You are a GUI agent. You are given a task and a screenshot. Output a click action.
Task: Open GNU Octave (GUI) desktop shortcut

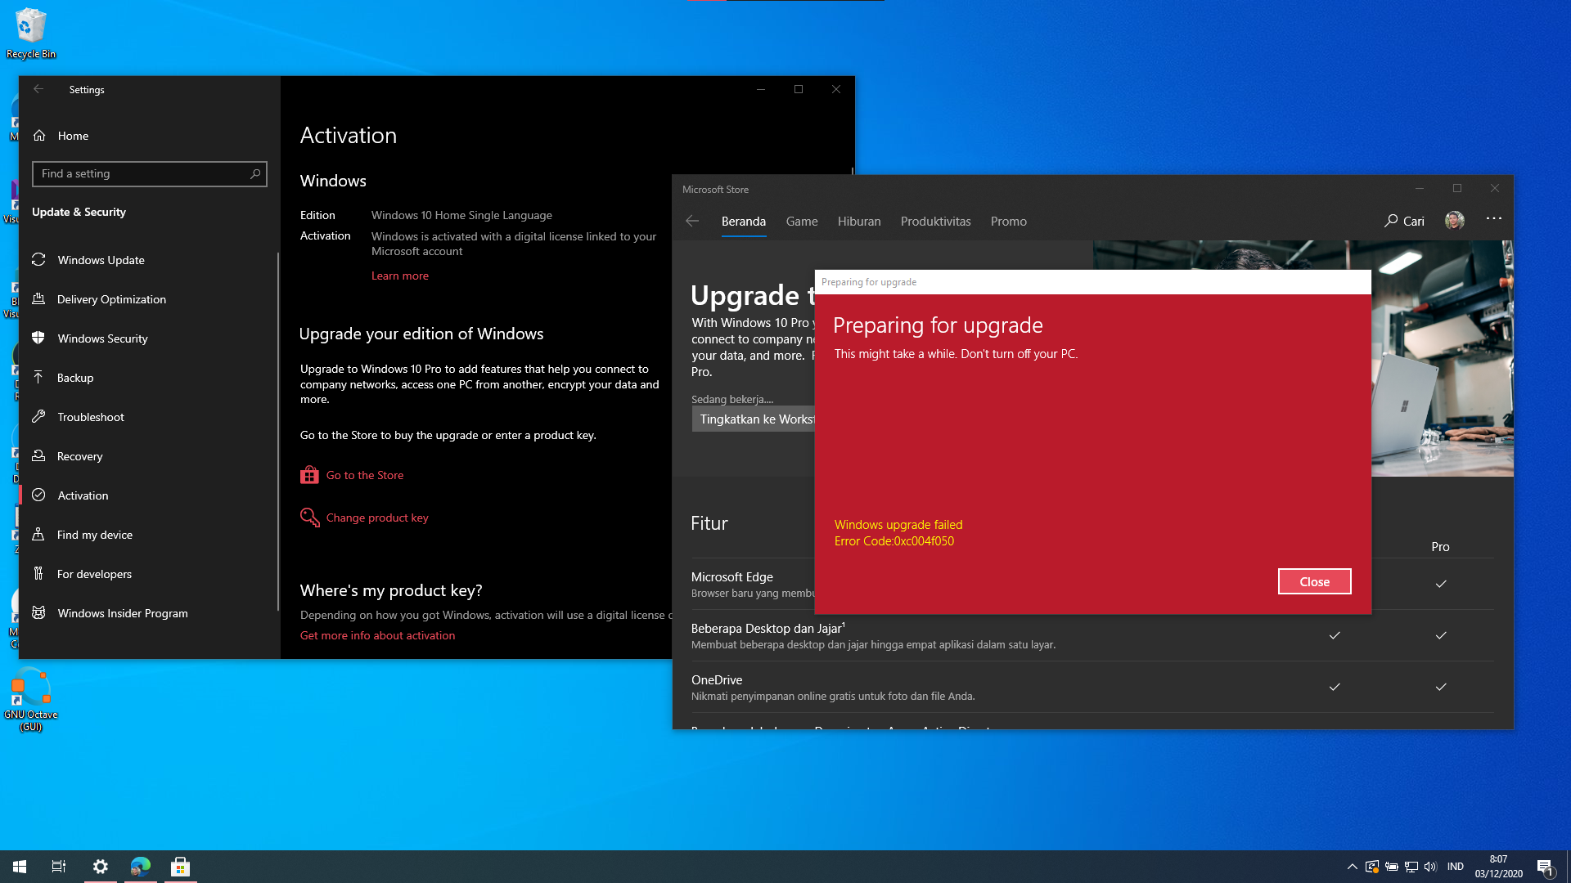[31, 699]
